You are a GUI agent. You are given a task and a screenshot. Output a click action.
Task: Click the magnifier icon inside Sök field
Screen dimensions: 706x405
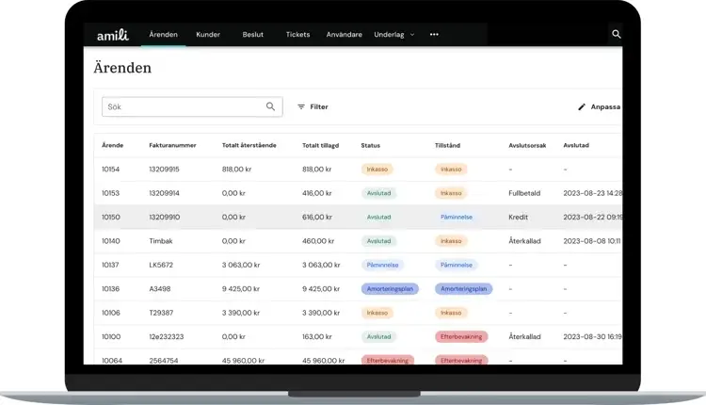[x=270, y=106]
